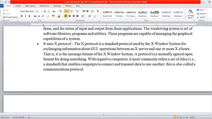The height and width of the screenshot is (119, 212).
Task: Click the Borders icon
Action: click(95, 16)
